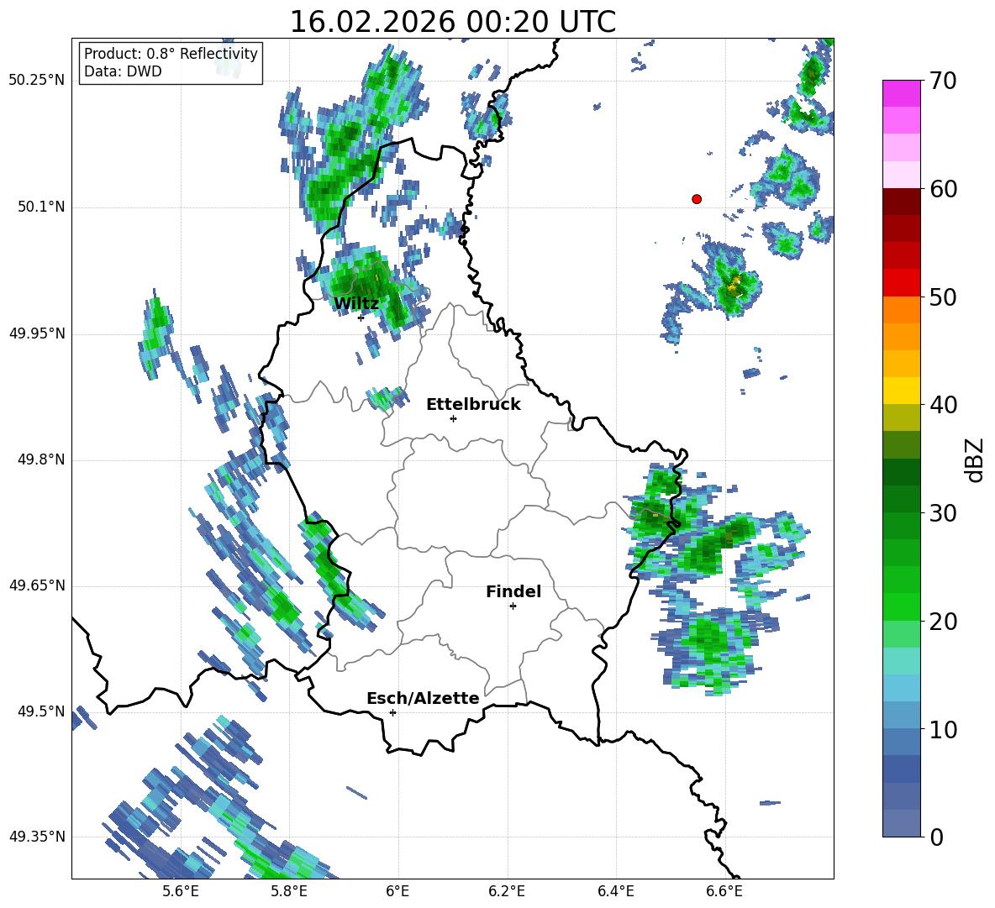Click the 50 tick on colorbar
This screenshot has width=995, height=908.
click(943, 297)
